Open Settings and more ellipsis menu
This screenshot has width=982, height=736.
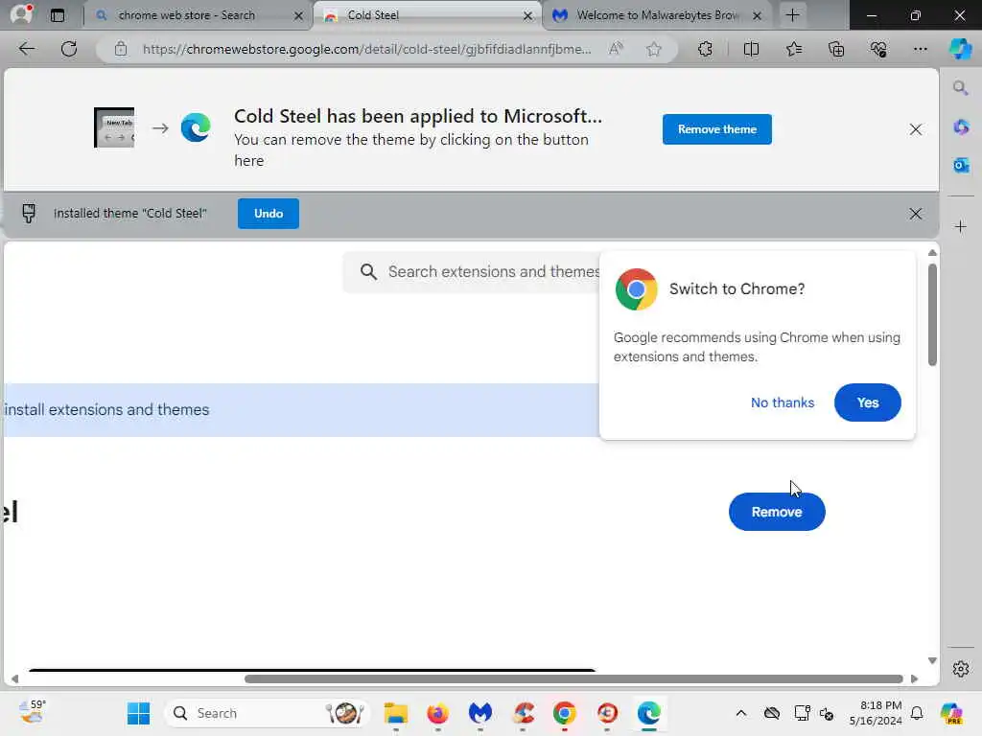tap(920, 49)
